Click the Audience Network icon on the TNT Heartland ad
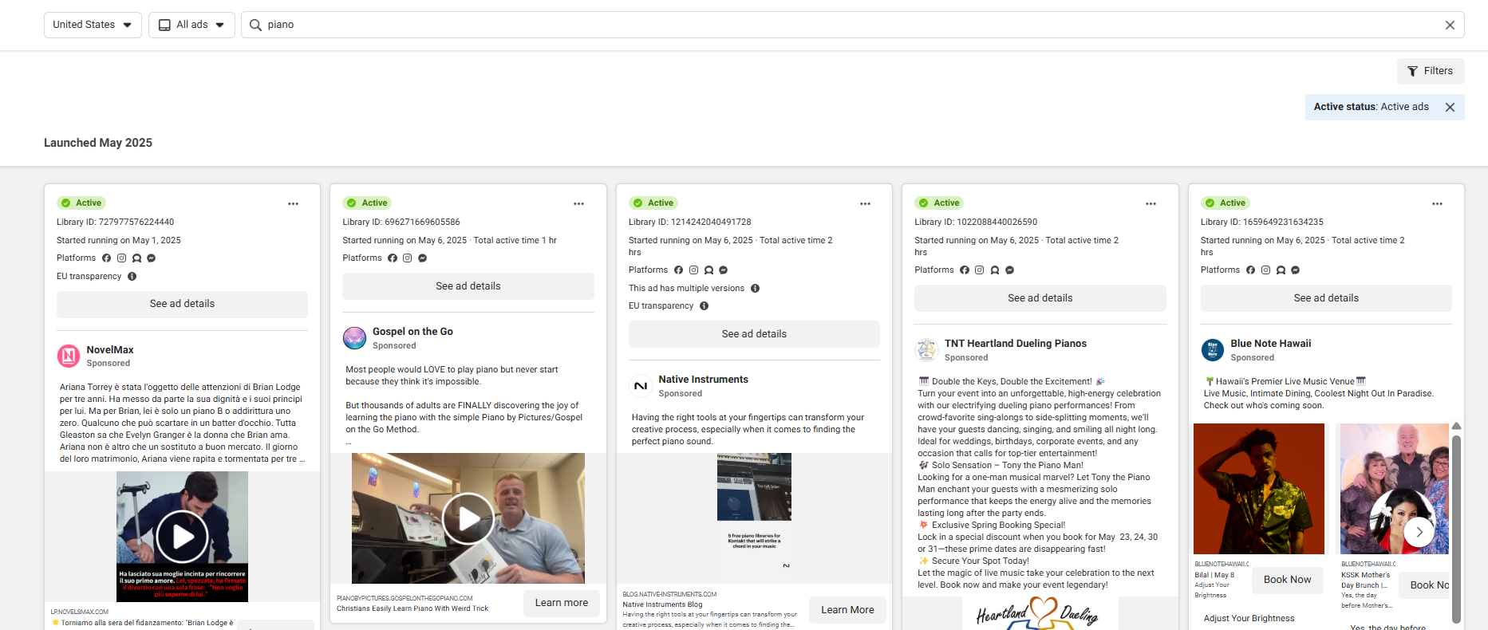The height and width of the screenshot is (630, 1488). coord(994,270)
